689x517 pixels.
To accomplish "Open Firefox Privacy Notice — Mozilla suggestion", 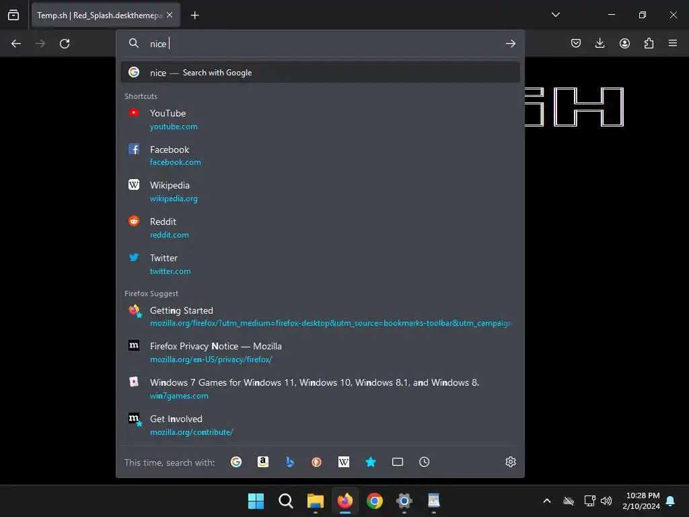I will [320, 352].
